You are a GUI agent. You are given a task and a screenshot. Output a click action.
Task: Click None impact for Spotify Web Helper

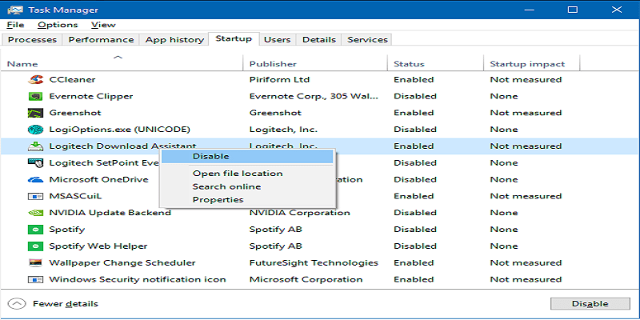[x=504, y=246]
